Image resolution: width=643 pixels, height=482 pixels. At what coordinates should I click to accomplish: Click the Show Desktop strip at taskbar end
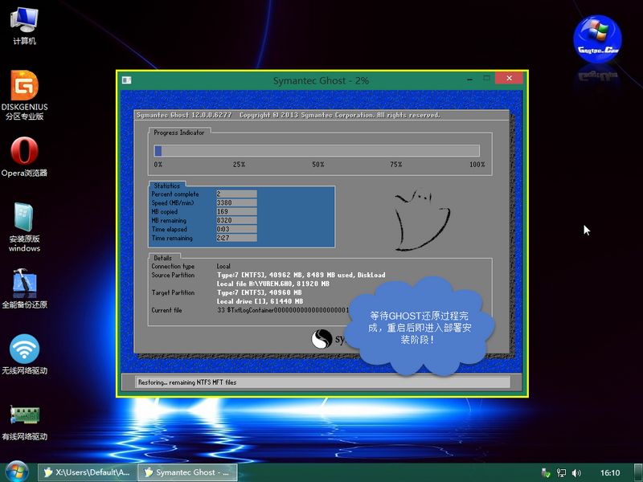pyautogui.click(x=638, y=472)
